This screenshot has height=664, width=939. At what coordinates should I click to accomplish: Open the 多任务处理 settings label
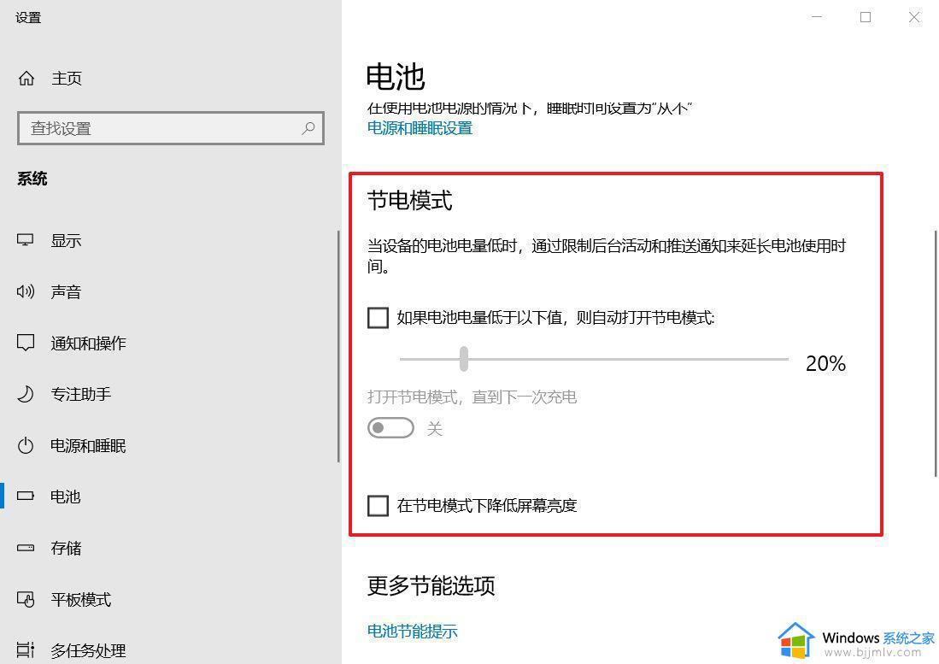[x=89, y=650]
